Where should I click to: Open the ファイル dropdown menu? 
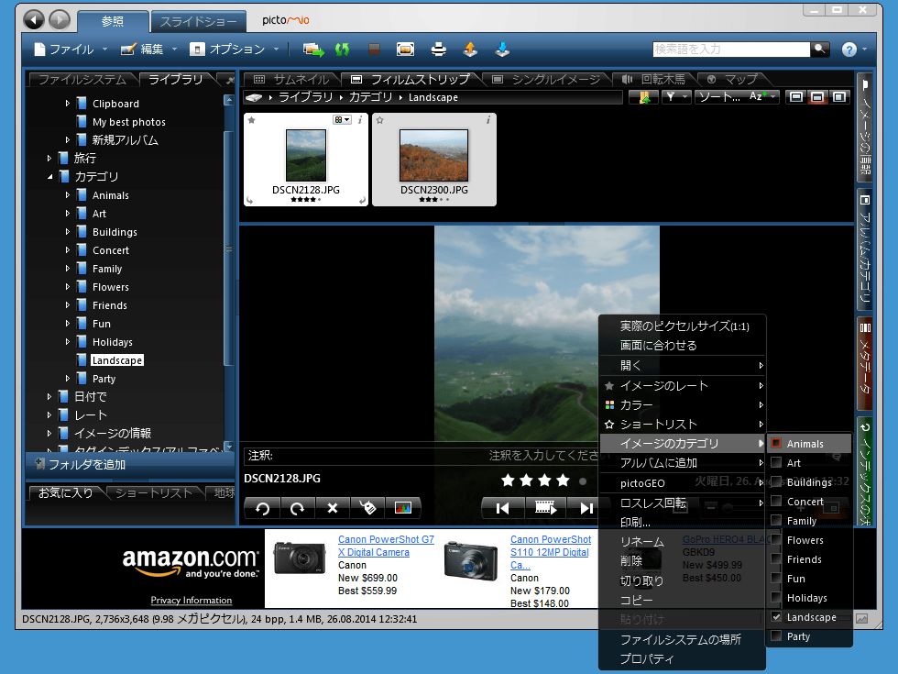(71, 50)
